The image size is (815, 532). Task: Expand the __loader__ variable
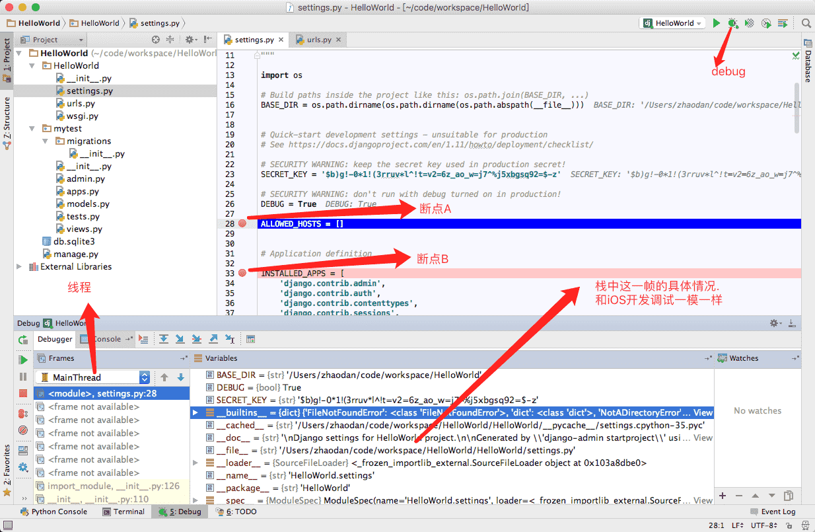point(195,463)
